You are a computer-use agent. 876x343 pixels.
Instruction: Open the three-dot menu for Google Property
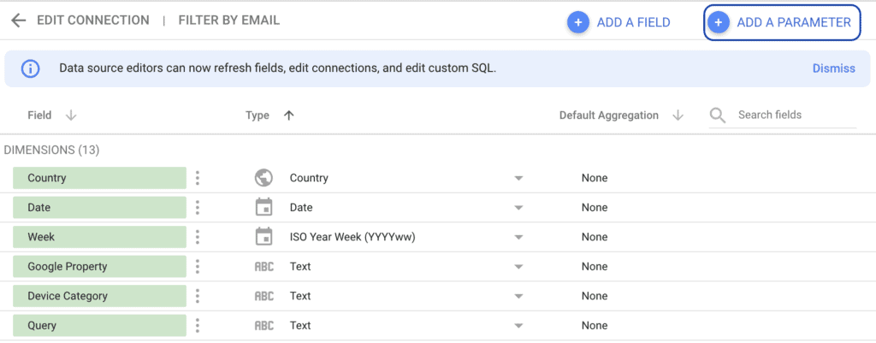(x=198, y=267)
